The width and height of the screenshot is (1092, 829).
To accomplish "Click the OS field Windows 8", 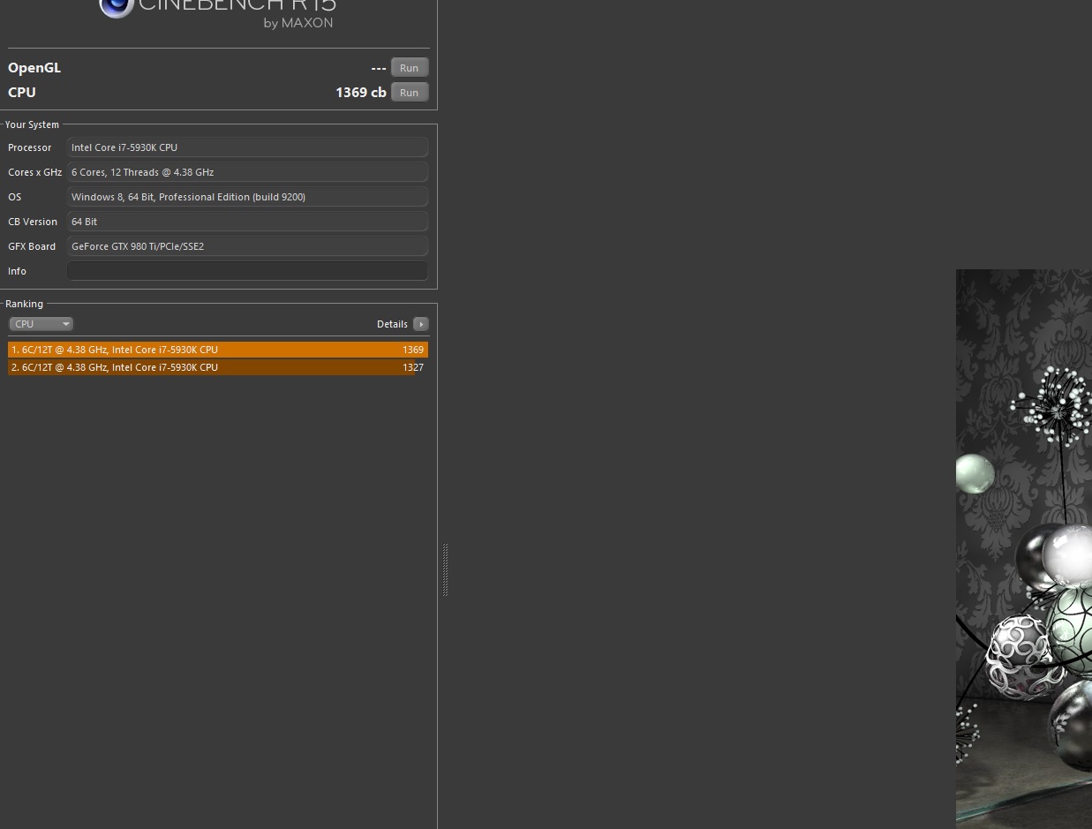I will [247, 197].
